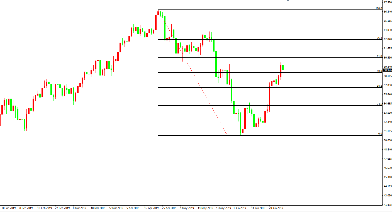
Task: Select the 23.6 Fibonacci retracement line
Action: click(x=306, y=106)
